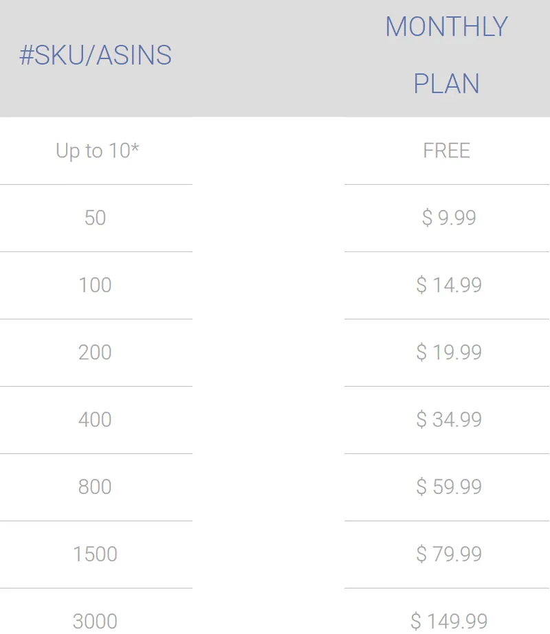This screenshot has height=634, width=550.
Task: Click the $ 59.99 price
Action: coord(449,487)
